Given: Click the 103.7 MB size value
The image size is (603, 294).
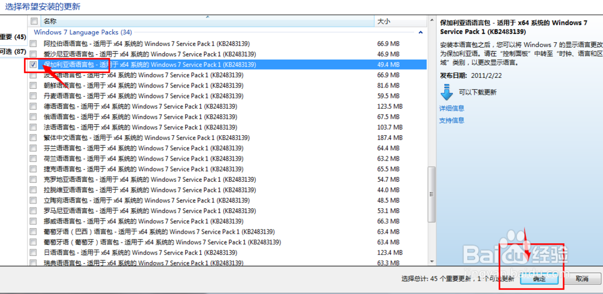Looking at the screenshot, I should pyautogui.click(x=390, y=127).
